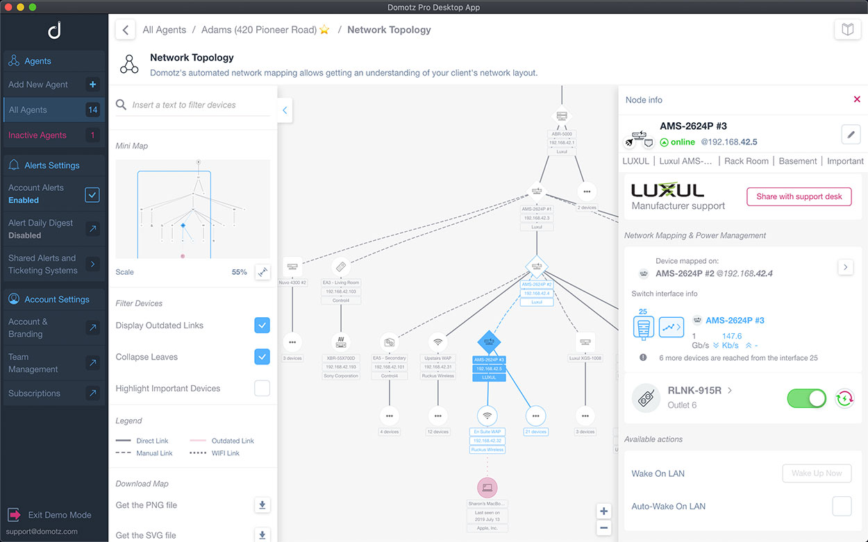Enable Highlight Important Devices
The height and width of the screenshot is (542, 868).
(x=262, y=389)
